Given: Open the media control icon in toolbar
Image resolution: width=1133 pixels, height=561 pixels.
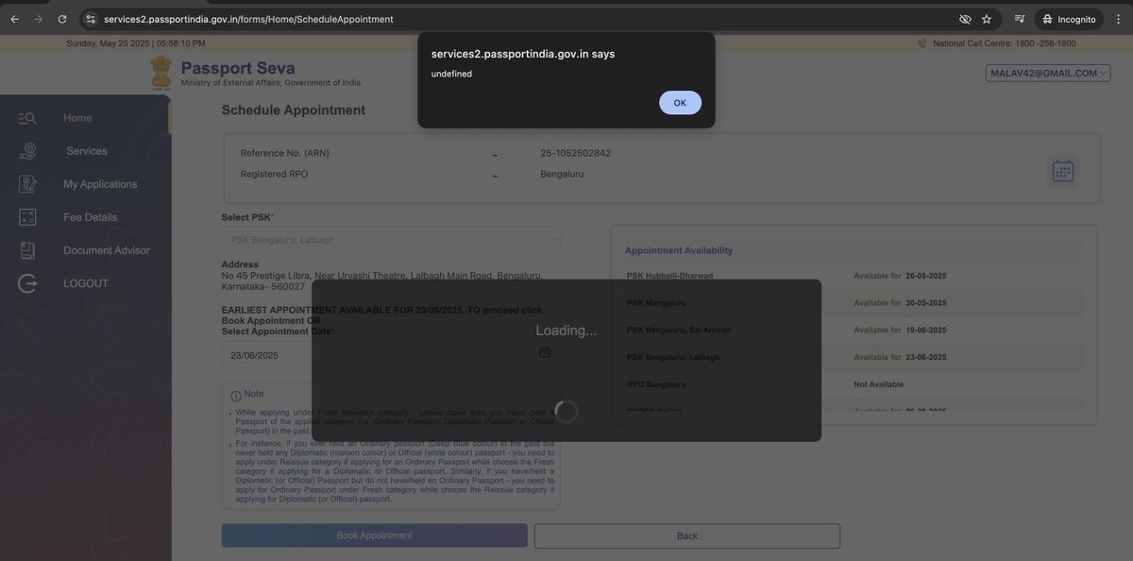Looking at the screenshot, I should coord(1020,19).
